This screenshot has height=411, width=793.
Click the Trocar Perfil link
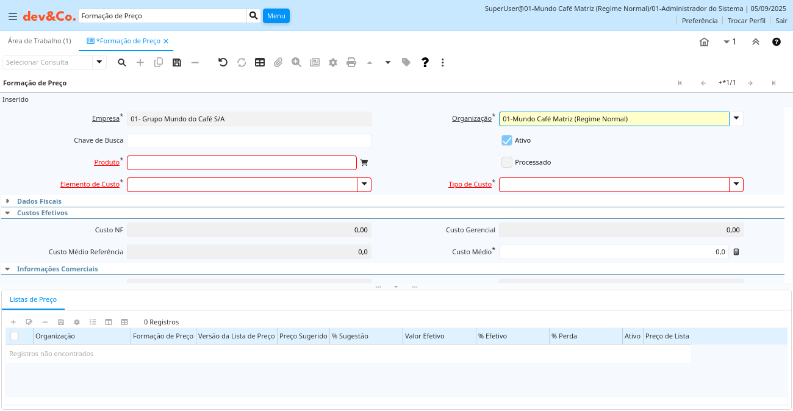point(746,21)
